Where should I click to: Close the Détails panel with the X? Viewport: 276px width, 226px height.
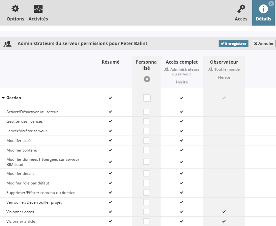point(271,4)
